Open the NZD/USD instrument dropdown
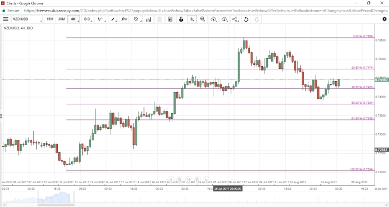 [27, 19]
